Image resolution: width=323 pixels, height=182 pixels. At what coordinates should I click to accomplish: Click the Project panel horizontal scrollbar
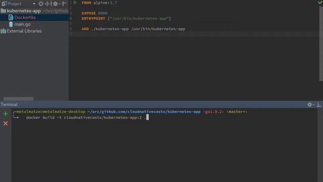19,99
